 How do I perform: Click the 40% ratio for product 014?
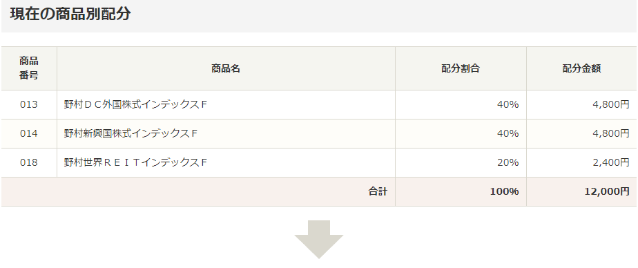[x=507, y=133]
